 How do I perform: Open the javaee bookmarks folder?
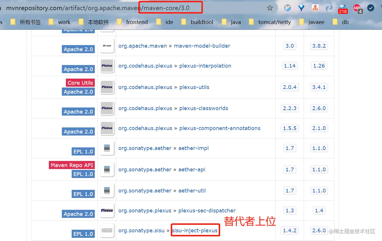coord(312,22)
